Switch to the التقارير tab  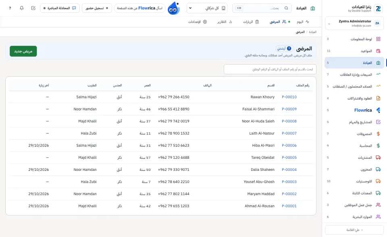225,22
